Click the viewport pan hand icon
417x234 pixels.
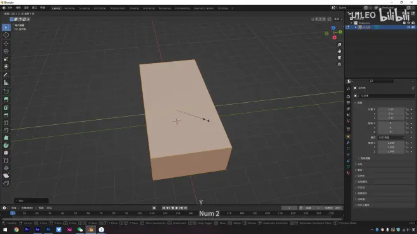(x=339, y=51)
